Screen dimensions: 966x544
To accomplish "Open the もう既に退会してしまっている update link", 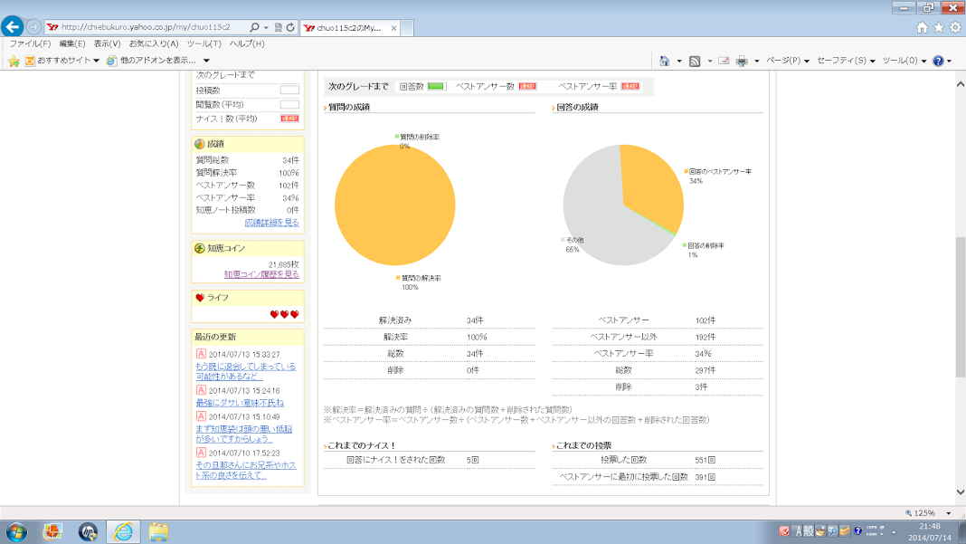I will pos(245,371).
